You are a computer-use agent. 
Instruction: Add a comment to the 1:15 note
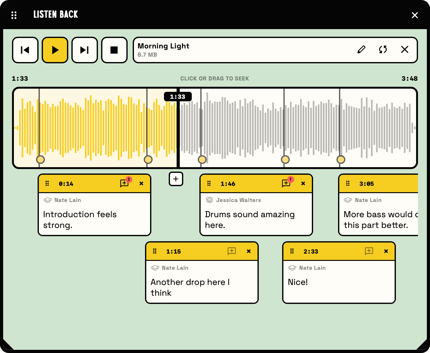pos(232,251)
